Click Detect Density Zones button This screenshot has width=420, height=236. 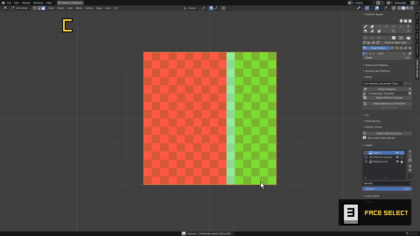coord(387,134)
